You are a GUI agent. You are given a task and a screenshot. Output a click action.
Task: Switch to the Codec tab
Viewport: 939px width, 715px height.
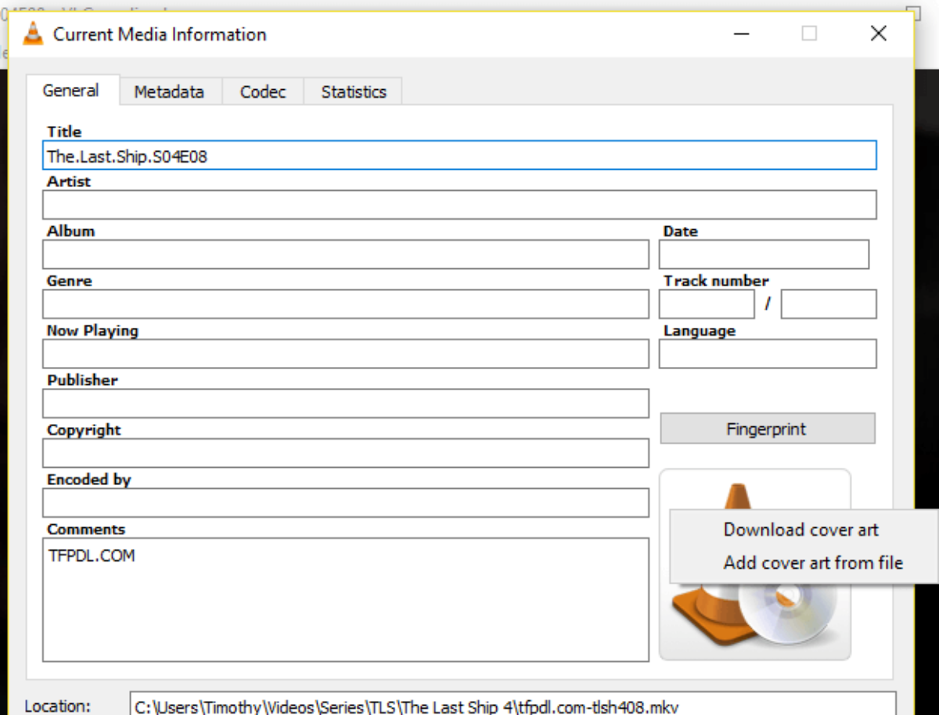pos(263,92)
